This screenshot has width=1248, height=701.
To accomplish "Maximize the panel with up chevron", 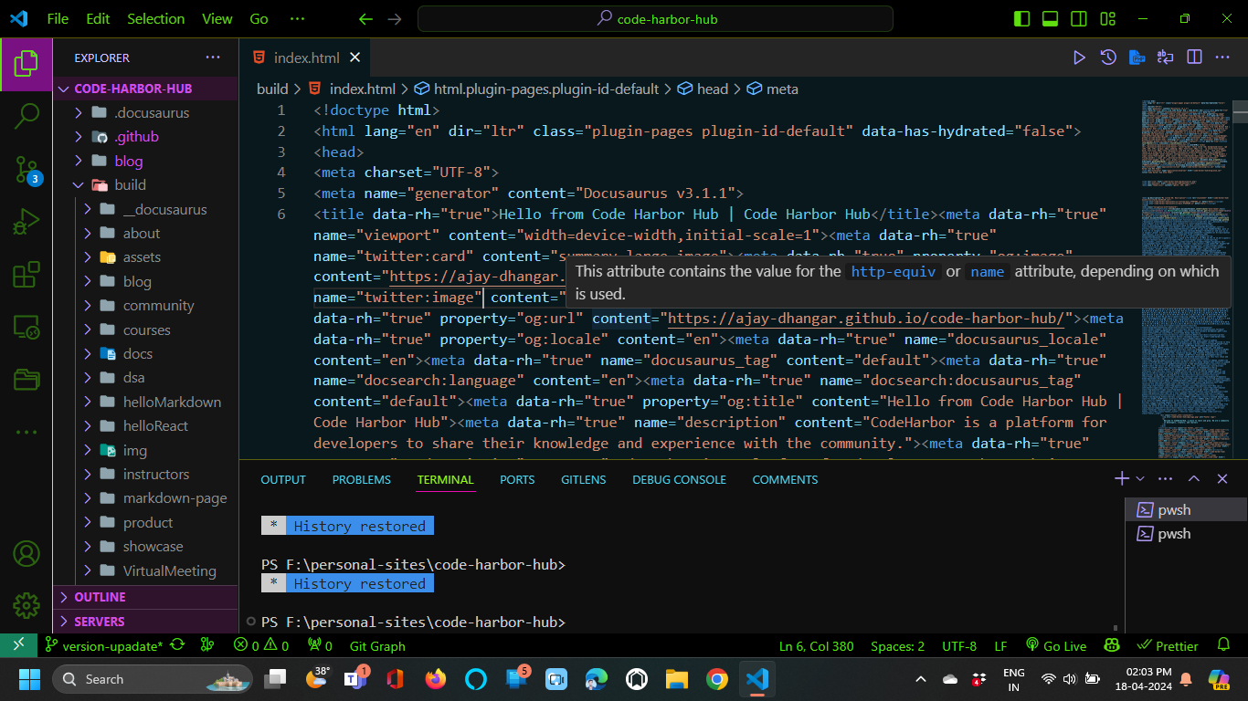I will (1194, 478).
